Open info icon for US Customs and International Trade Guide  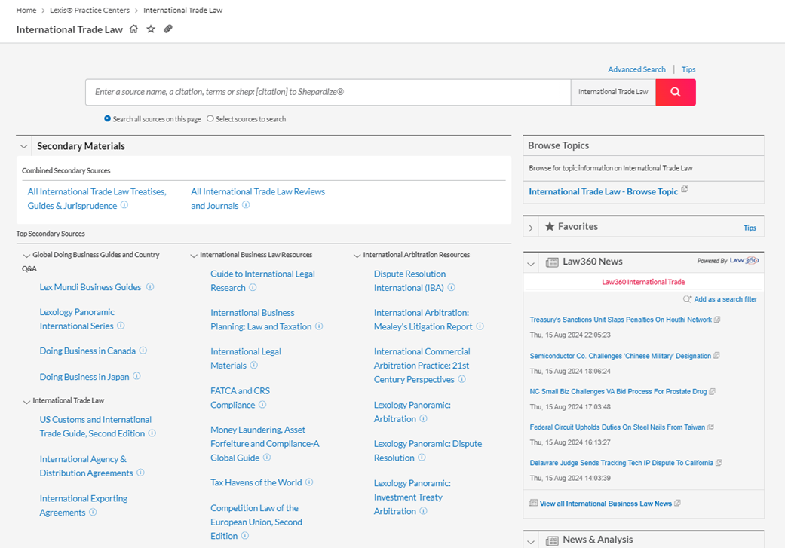152,433
